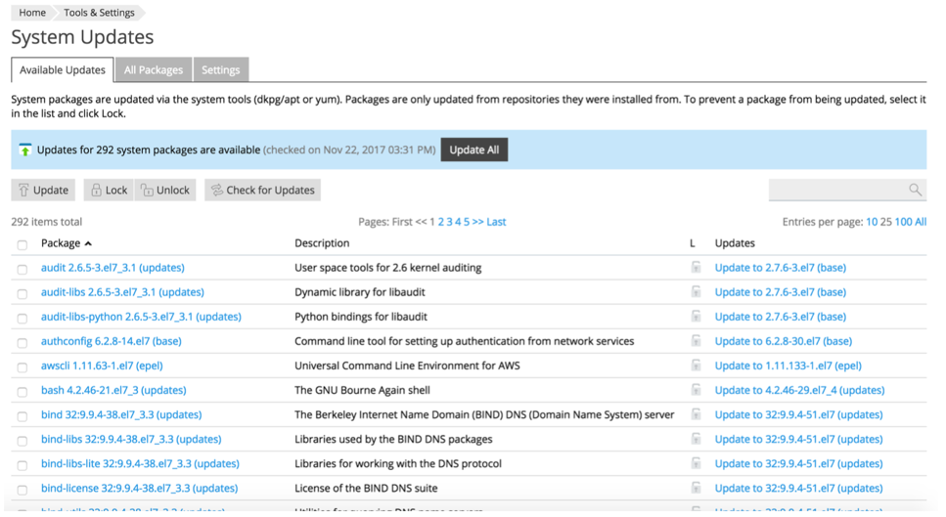Click the lock status icon for bind-license

click(696, 488)
